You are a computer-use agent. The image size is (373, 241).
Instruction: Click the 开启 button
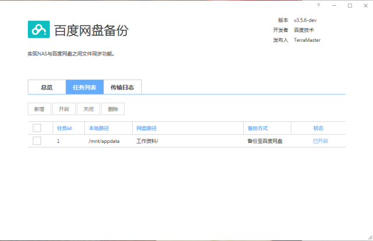click(x=64, y=109)
